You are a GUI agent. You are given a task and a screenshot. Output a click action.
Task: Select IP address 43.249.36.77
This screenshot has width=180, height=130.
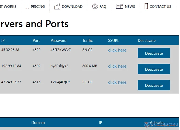11,82
